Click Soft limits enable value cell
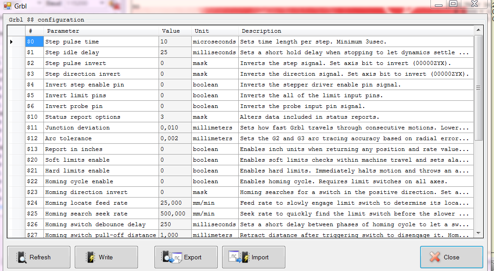Screen dimensions: 494x271 175,160
